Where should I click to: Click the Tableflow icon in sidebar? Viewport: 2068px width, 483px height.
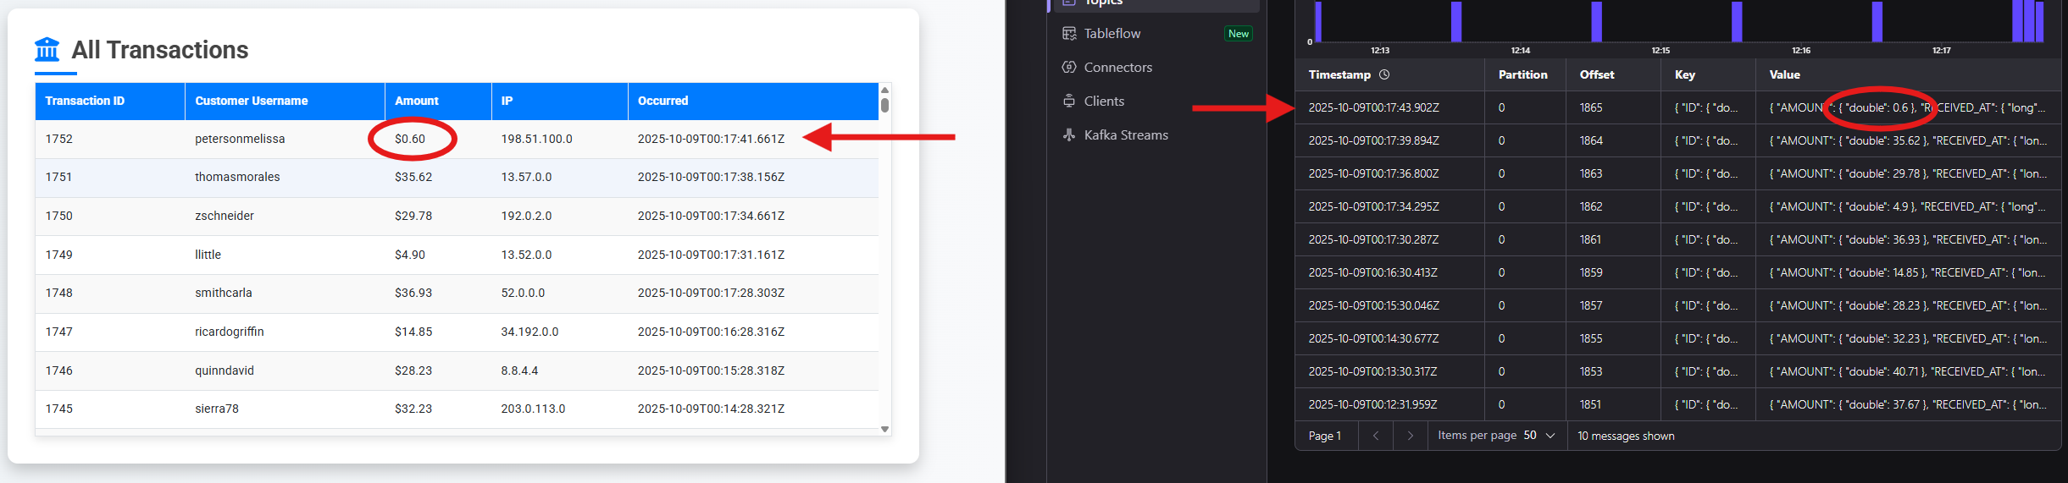point(1069,34)
